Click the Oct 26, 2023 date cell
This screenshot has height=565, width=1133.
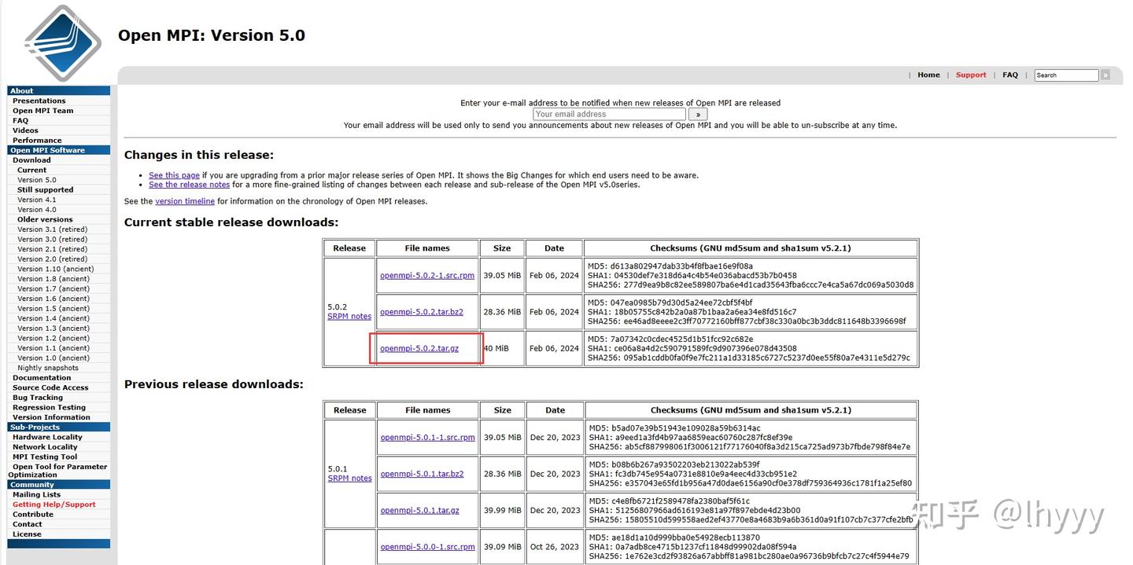click(x=555, y=547)
